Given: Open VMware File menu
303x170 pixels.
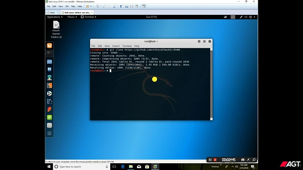Looking at the screenshot, I should coord(49,6).
